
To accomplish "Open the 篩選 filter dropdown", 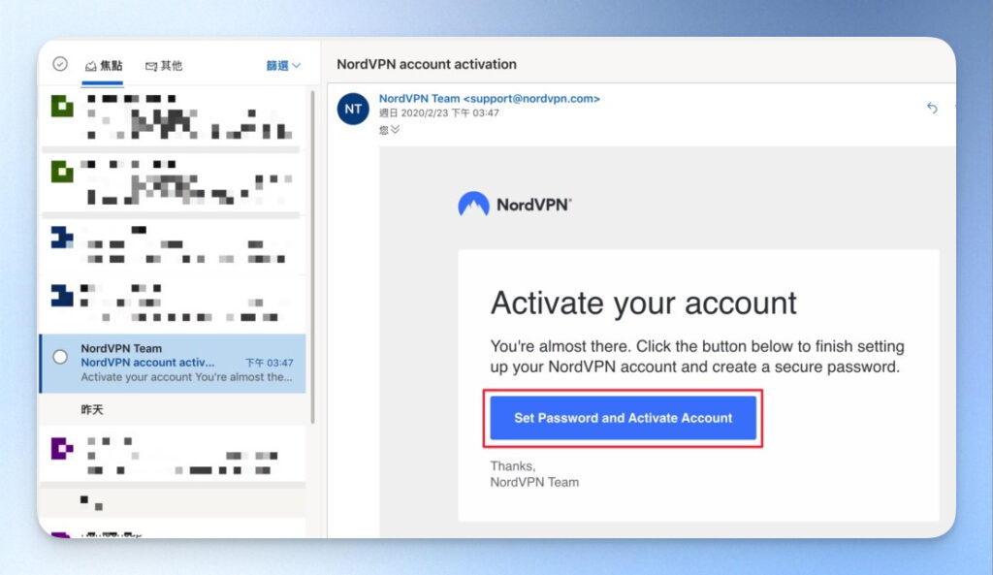I will (283, 66).
